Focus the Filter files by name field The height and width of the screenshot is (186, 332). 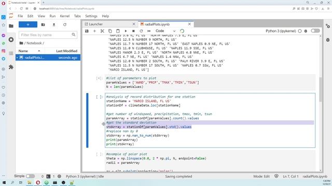click(48, 35)
